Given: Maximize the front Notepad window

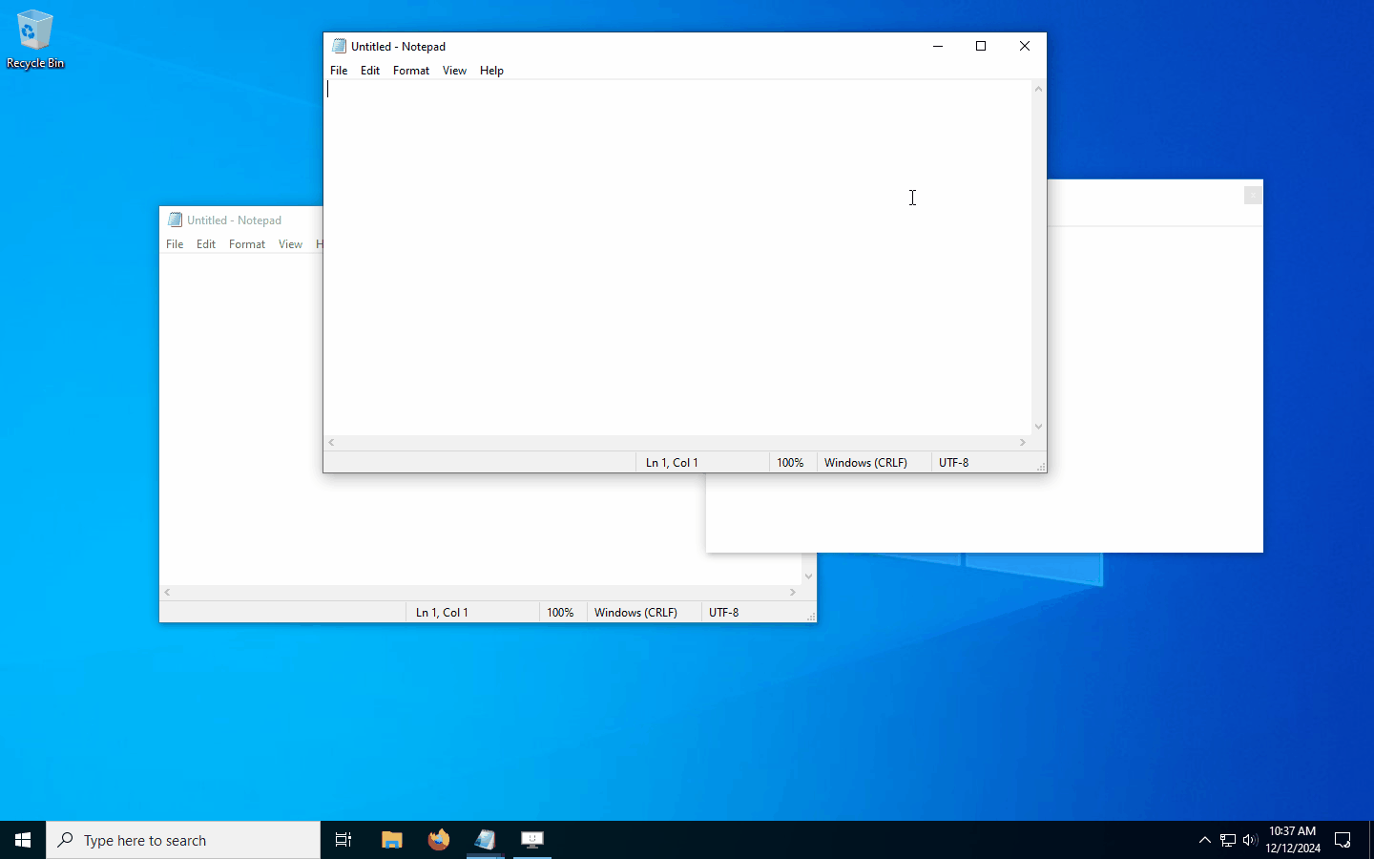Looking at the screenshot, I should tap(981, 46).
